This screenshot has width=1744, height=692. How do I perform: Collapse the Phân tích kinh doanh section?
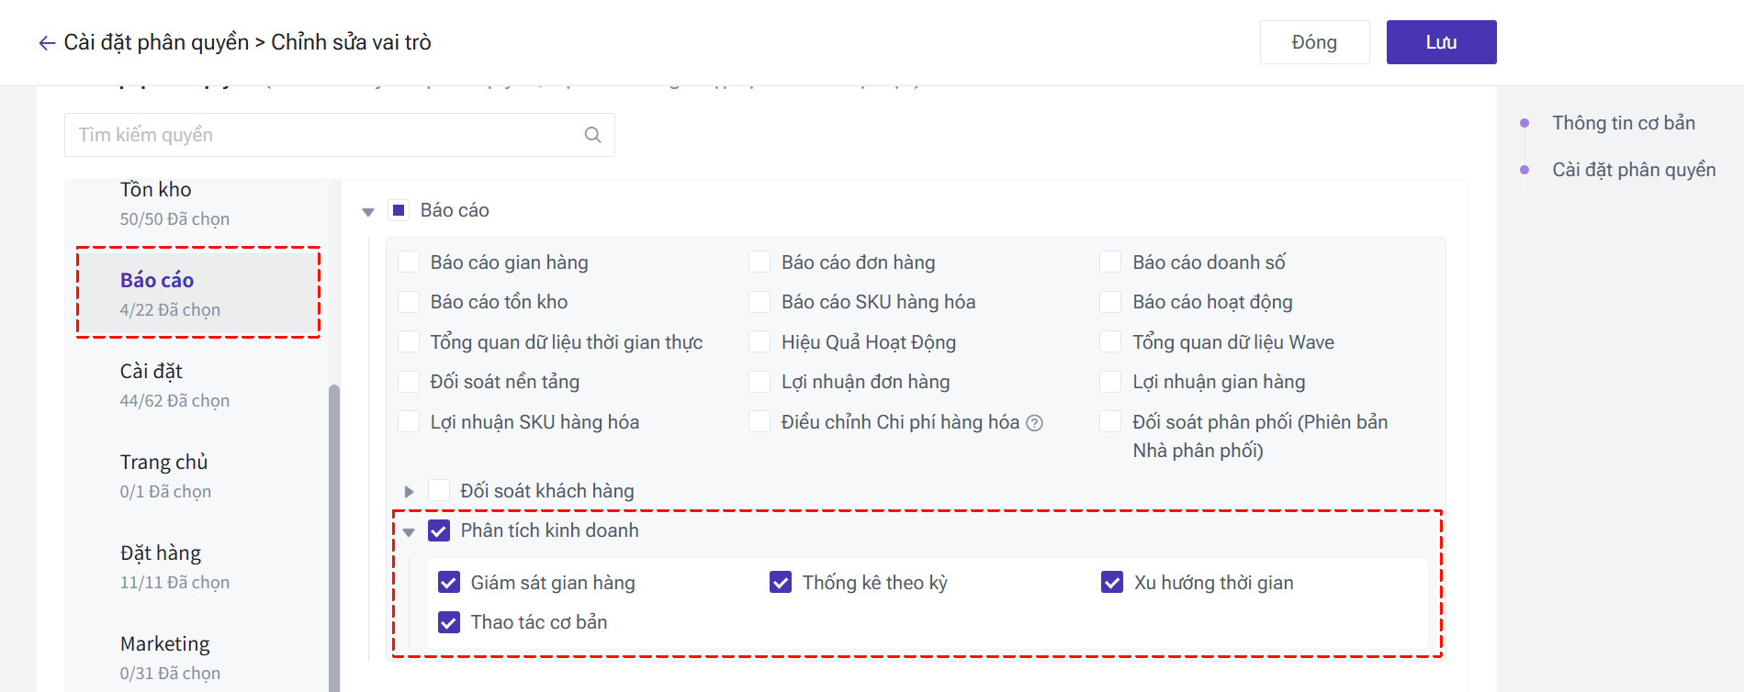pyautogui.click(x=409, y=531)
